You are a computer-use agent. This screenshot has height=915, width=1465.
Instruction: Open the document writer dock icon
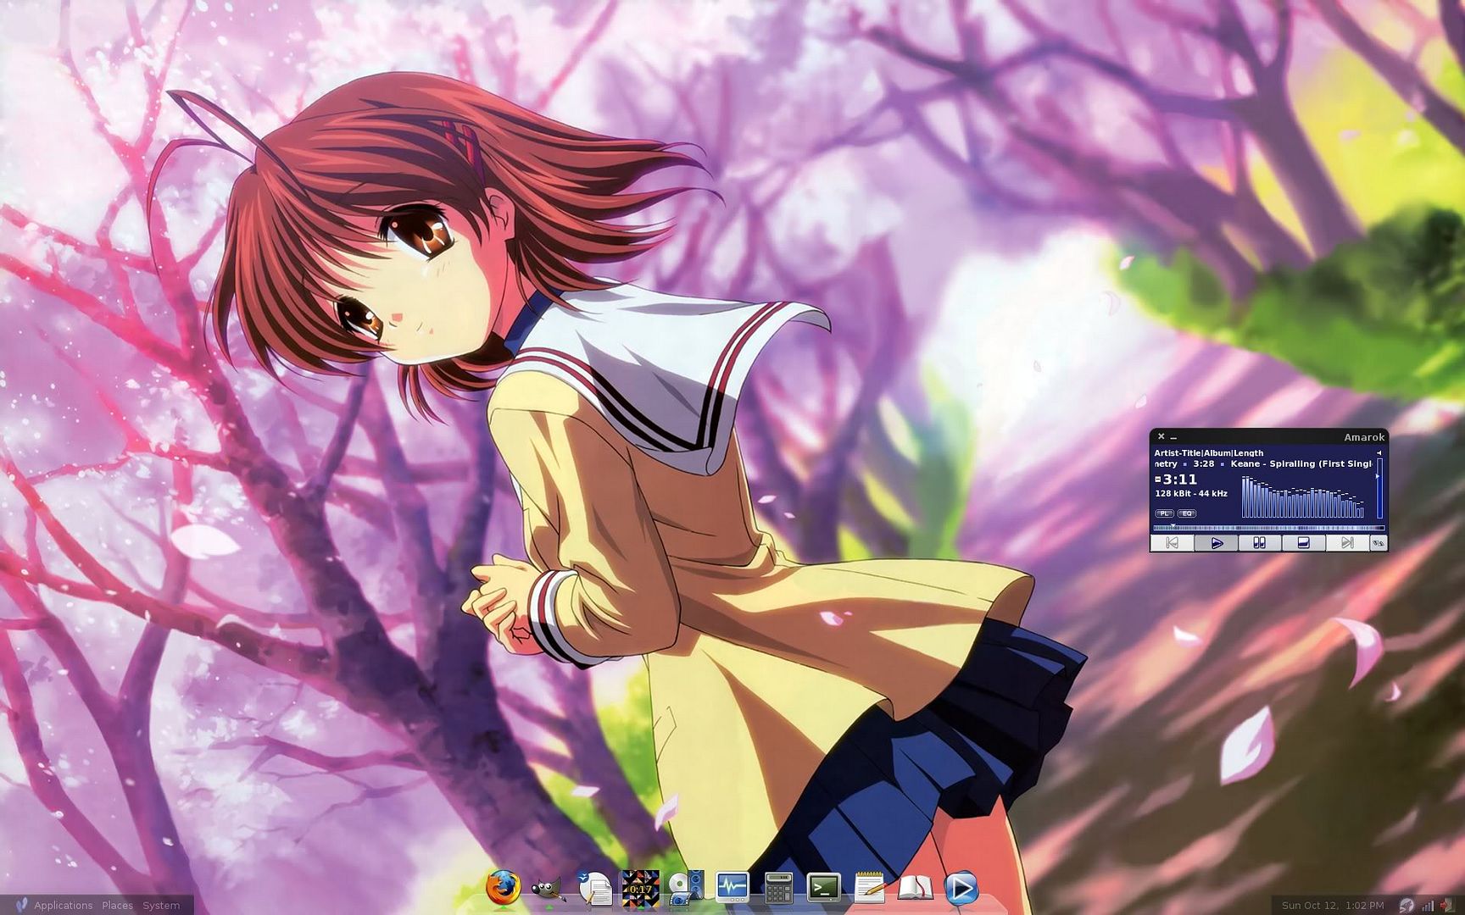coord(595,888)
